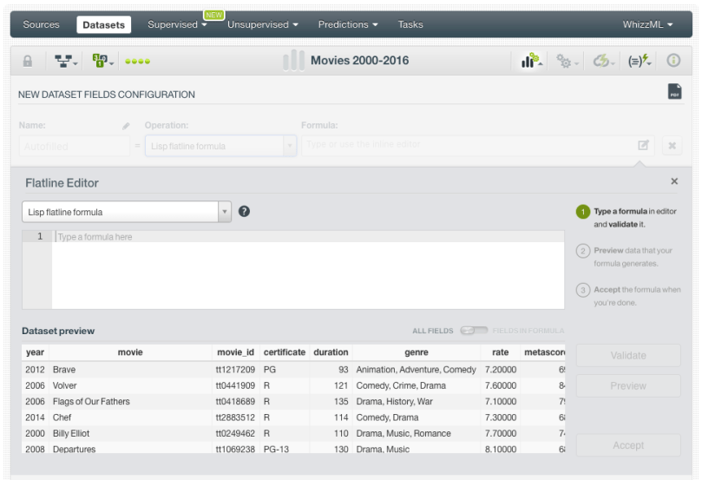Image resolution: width=702 pixels, height=480 pixels.
Task: Open the configure gears icon menu
Action: (x=568, y=61)
